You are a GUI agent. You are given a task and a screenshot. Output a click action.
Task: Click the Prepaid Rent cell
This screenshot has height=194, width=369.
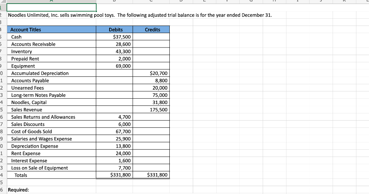[x=52, y=59]
